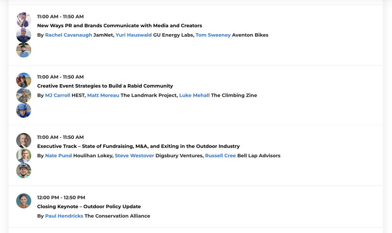This screenshot has height=233, width=392.
Task: Open Paul Hendricks's speaker link
Action: click(x=64, y=216)
